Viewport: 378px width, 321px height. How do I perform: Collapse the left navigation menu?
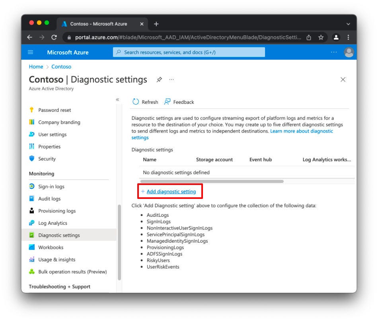coord(117,99)
